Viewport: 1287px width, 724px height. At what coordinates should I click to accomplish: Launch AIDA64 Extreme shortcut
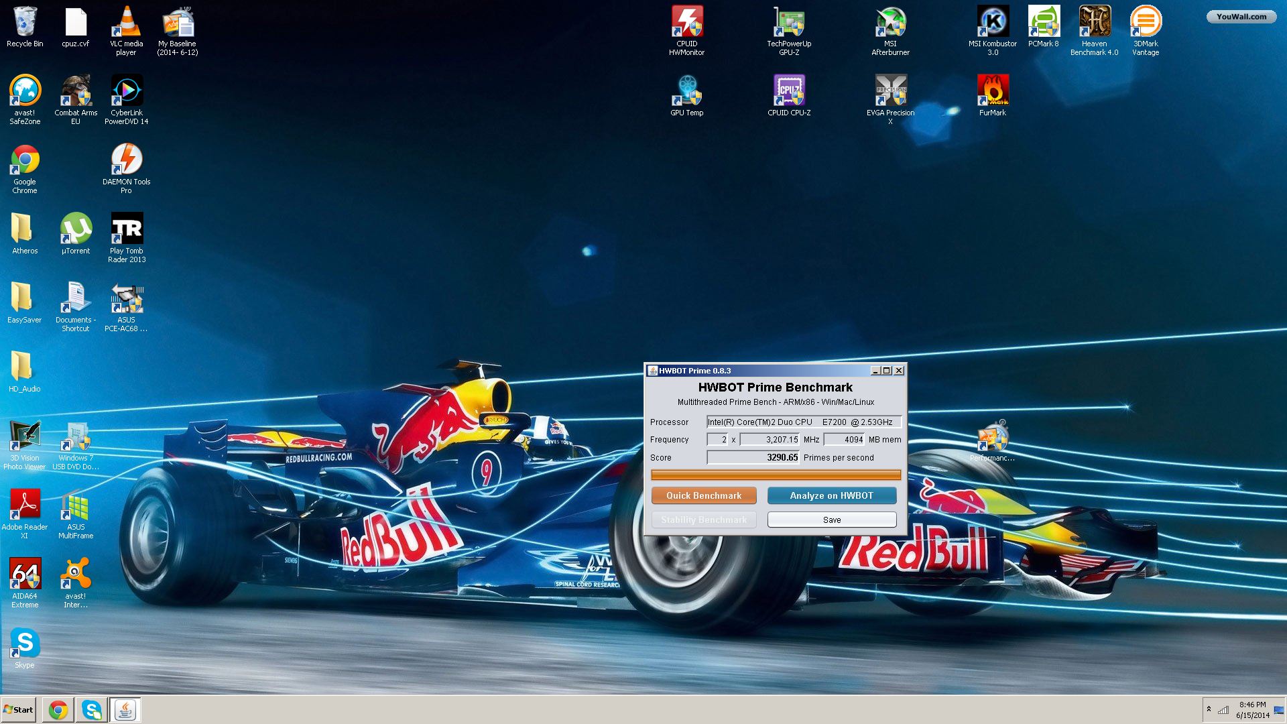coord(25,583)
